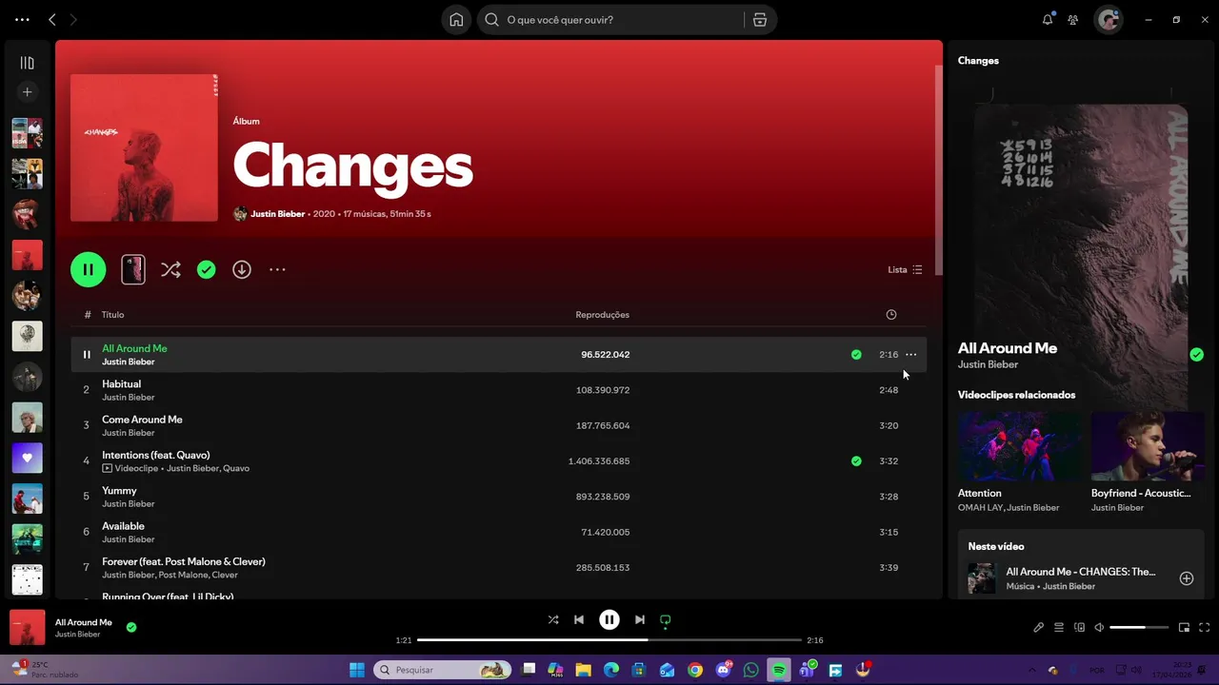Click the Changes album cover art

tap(144, 147)
